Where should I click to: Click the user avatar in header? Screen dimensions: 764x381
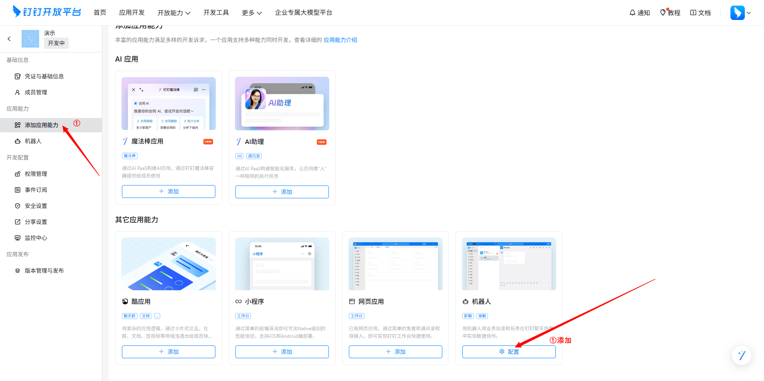(x=737, y=13)
